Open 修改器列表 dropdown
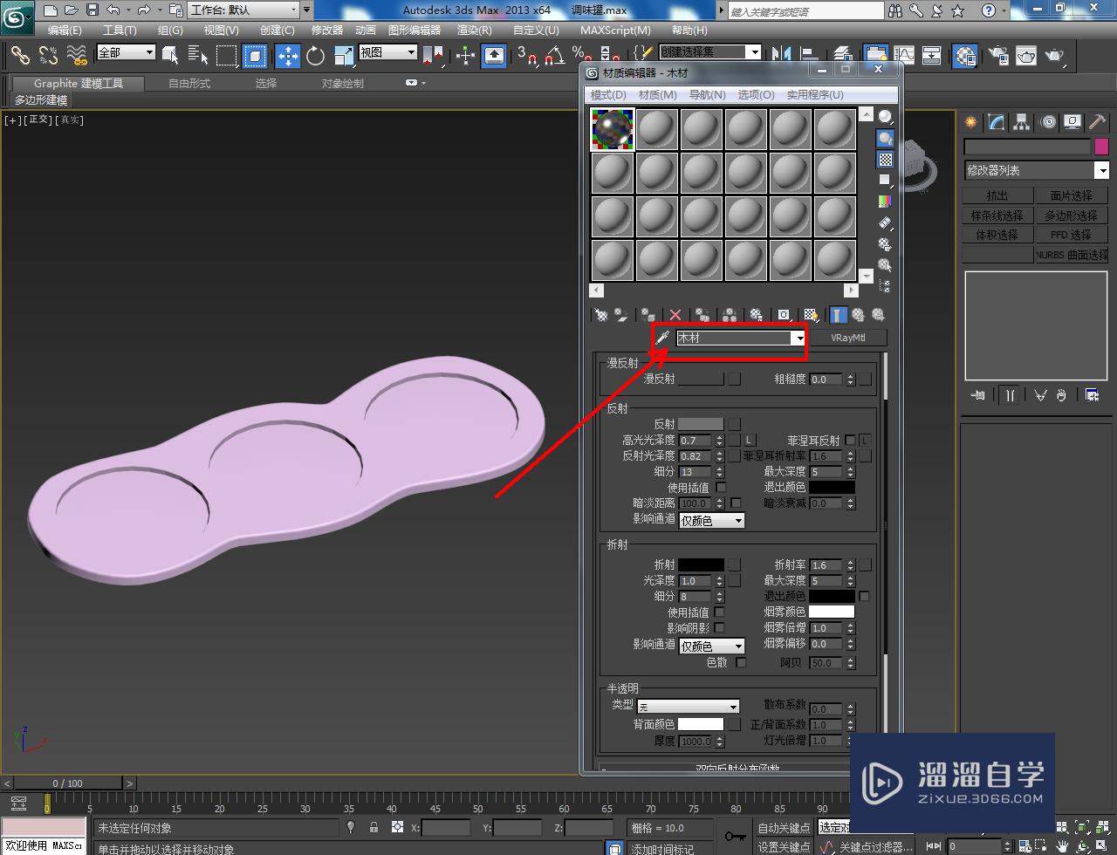Image resolution: width=1117 pixels, height=855 pixels. coord(1037,171)
